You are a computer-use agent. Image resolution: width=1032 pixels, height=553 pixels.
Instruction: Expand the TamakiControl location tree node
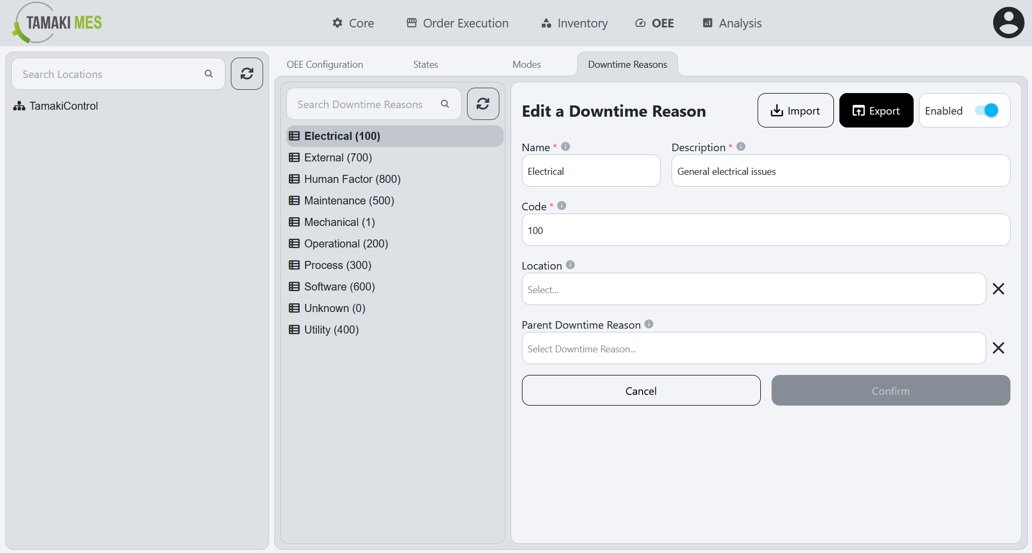[18, 106]
